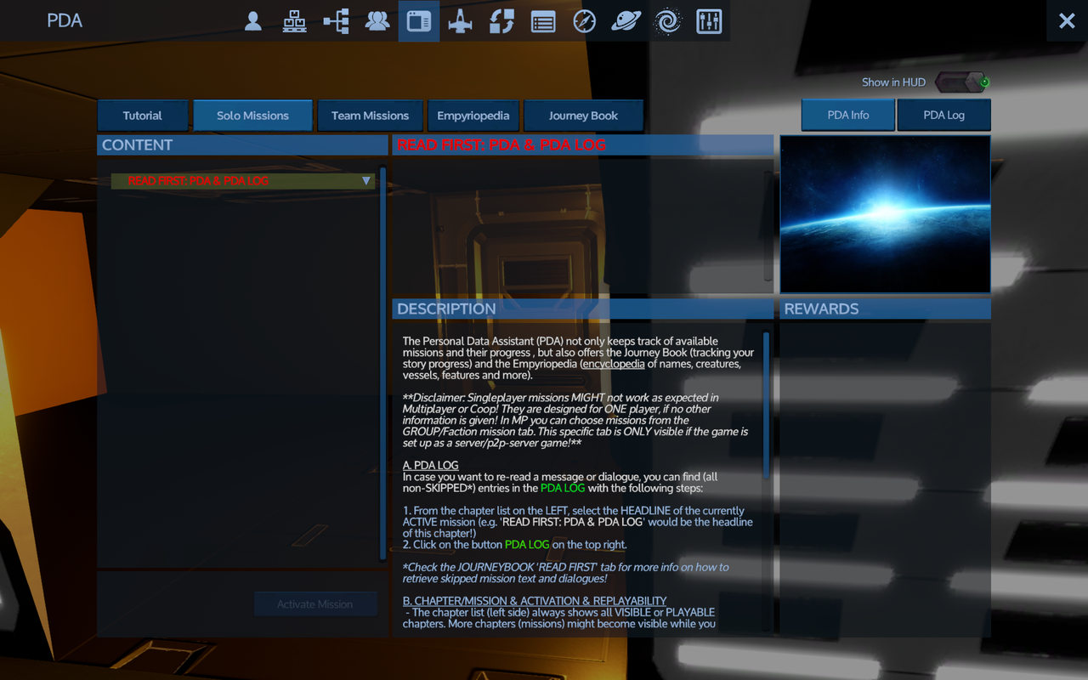Open the ringed planet icon
1088x680 pixels.
(626, 21)
